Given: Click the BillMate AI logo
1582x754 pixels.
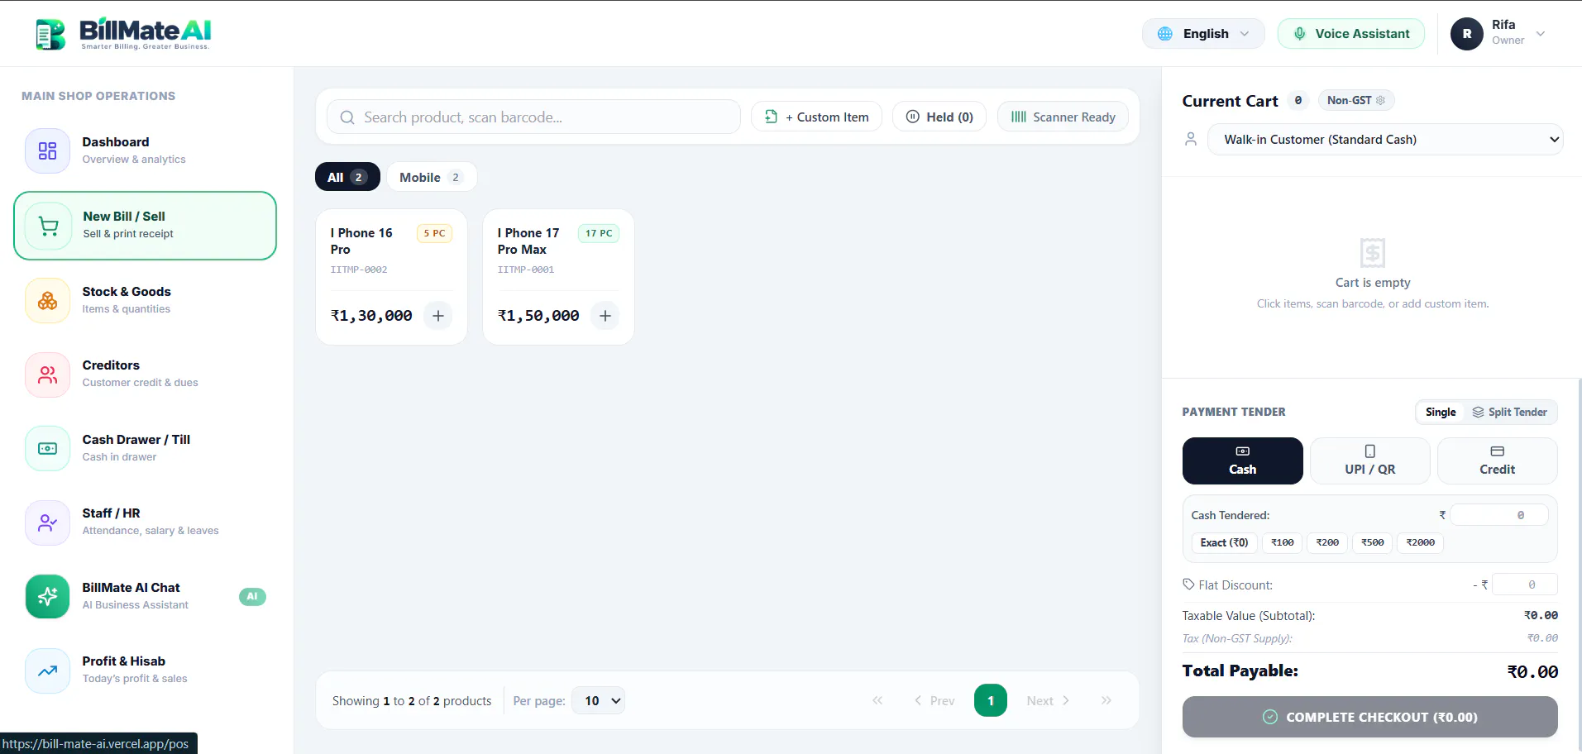Looking at the screenshot, I should (x=123, y=34).
